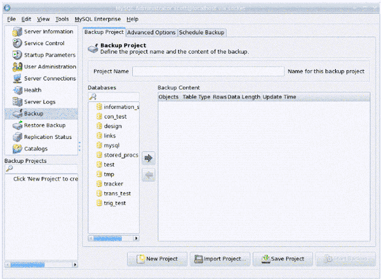381x279 pixels.
Task: Open Server Information section icon
Action: click(x=17, y=32)
